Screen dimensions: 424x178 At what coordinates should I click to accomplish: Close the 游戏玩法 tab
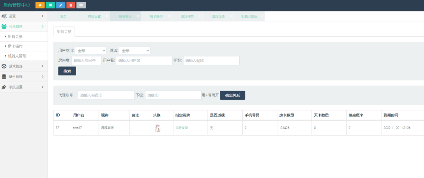[x=231, y=16]
